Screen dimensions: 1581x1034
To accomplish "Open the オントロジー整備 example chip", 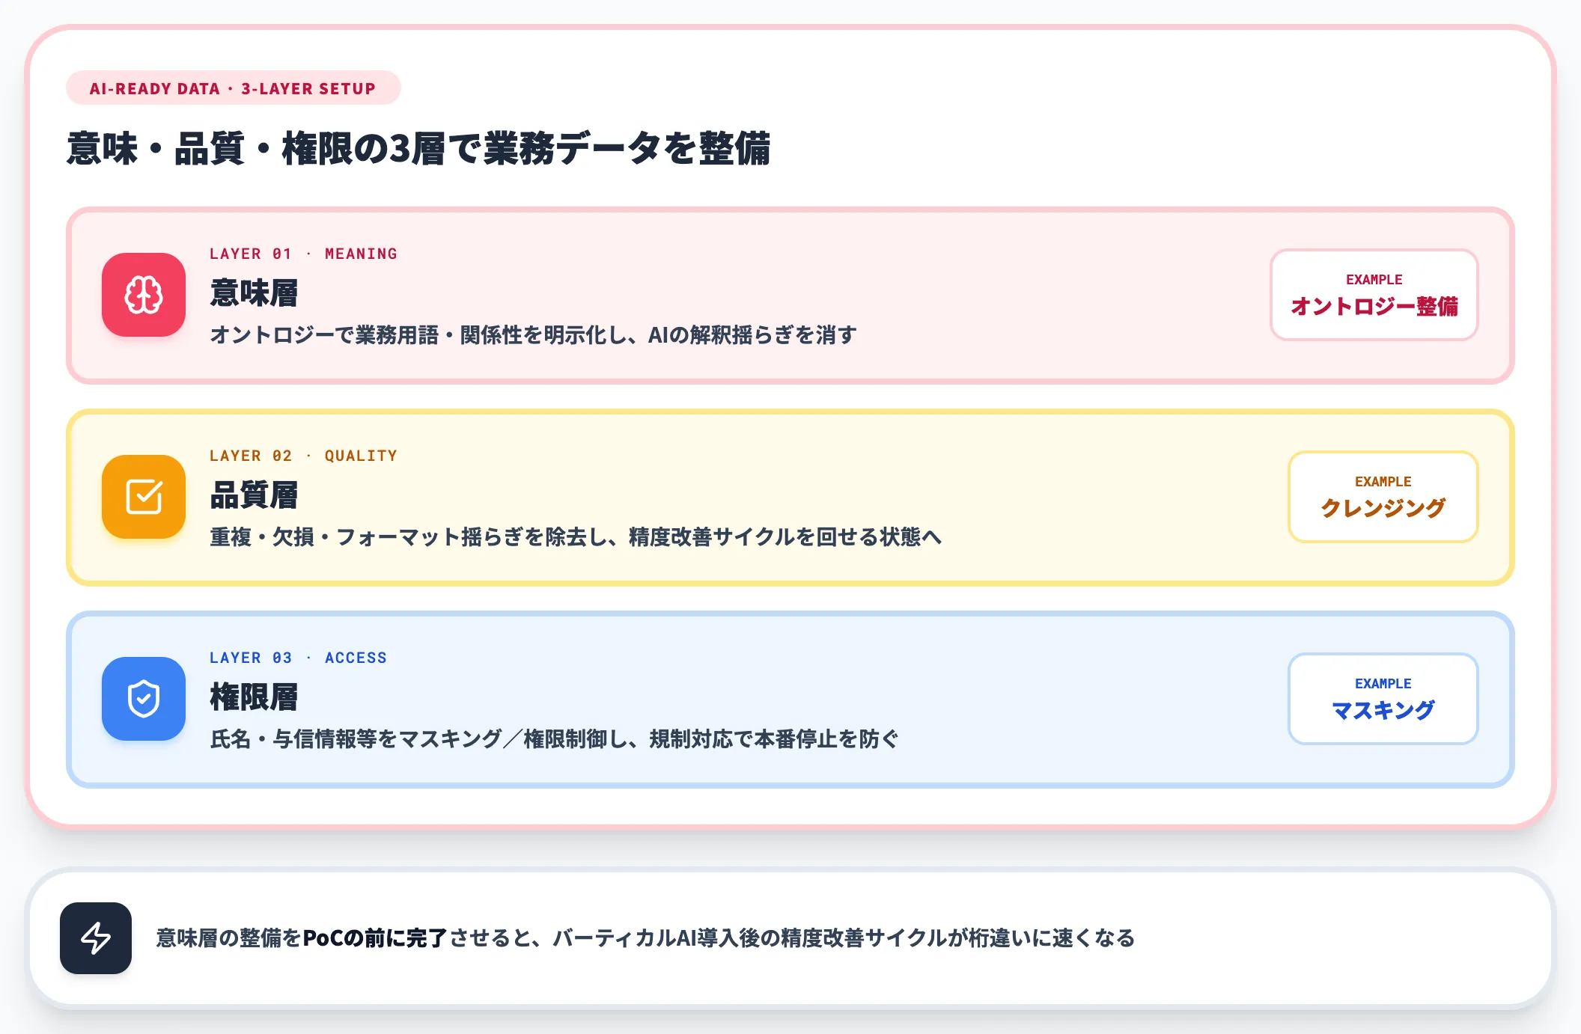I will [1374, 295].
